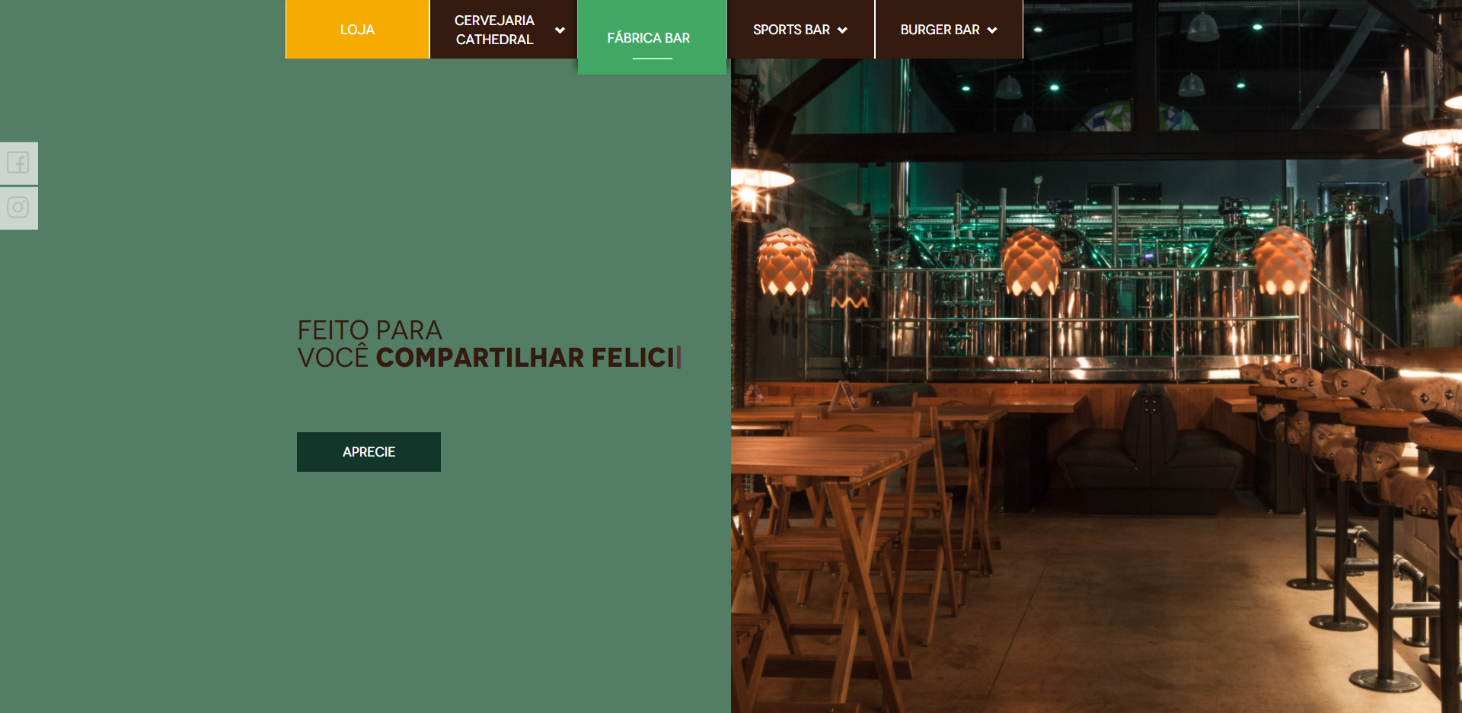
Task: Click the APRECIE button
Action: (369, 452)
